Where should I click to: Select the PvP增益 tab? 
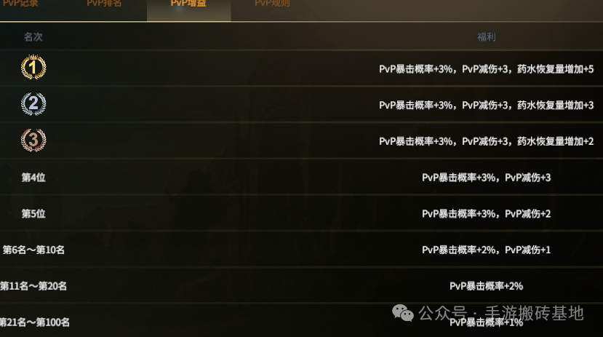point(188,4)
